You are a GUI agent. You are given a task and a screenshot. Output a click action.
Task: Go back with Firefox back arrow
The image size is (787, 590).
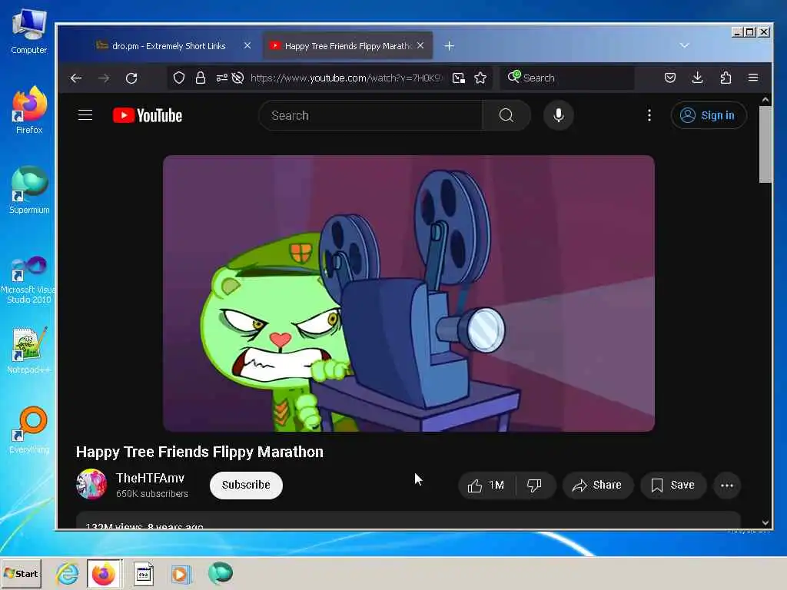(76, 78)
